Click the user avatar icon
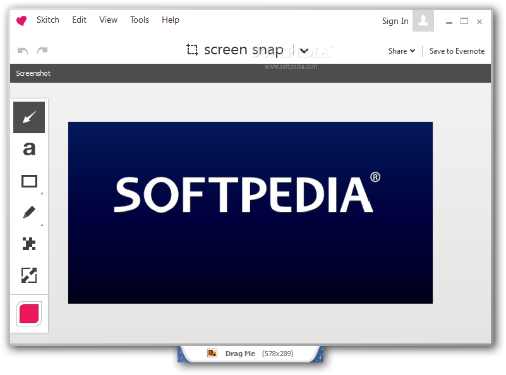 [423, 21]
